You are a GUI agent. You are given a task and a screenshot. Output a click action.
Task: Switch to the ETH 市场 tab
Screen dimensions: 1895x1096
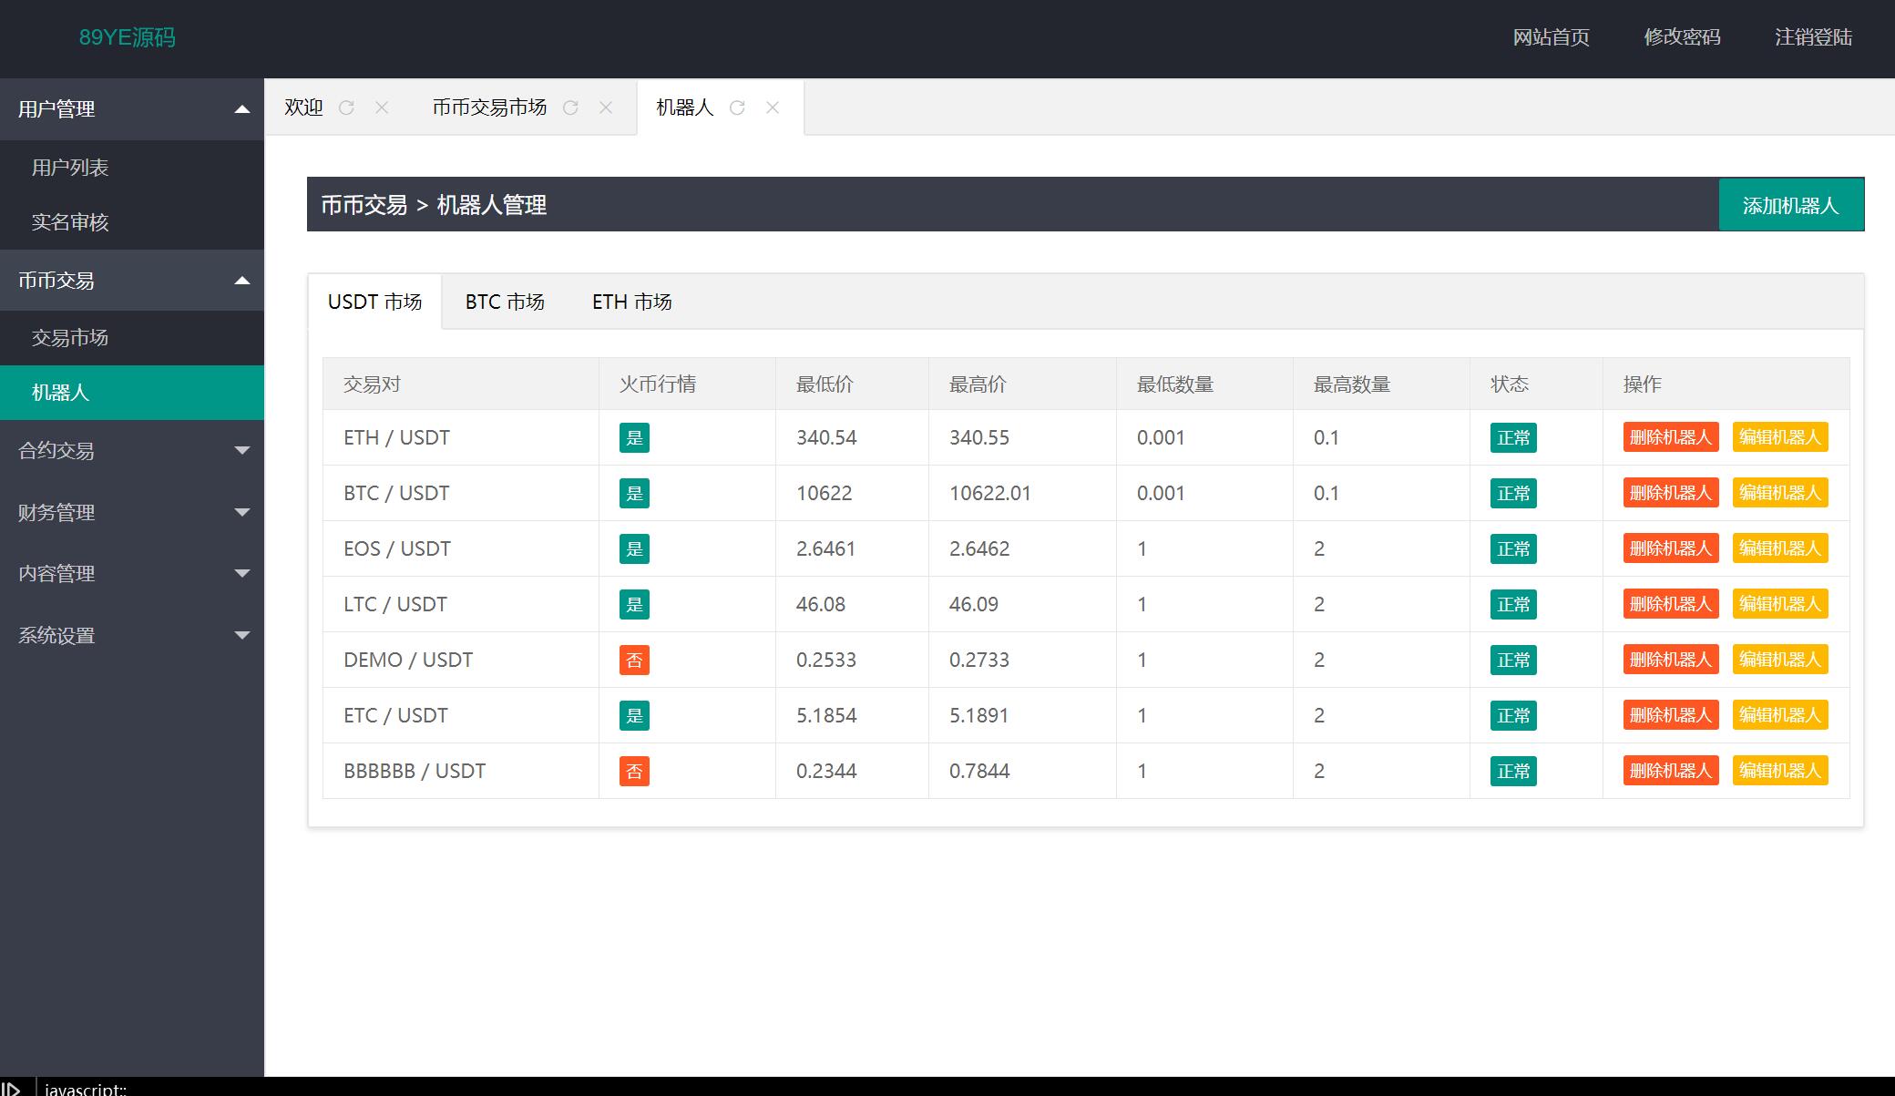coord(631,302)
